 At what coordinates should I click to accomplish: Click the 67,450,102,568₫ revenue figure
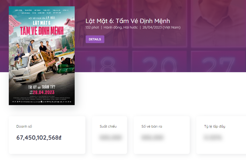(x=39, y=138)
